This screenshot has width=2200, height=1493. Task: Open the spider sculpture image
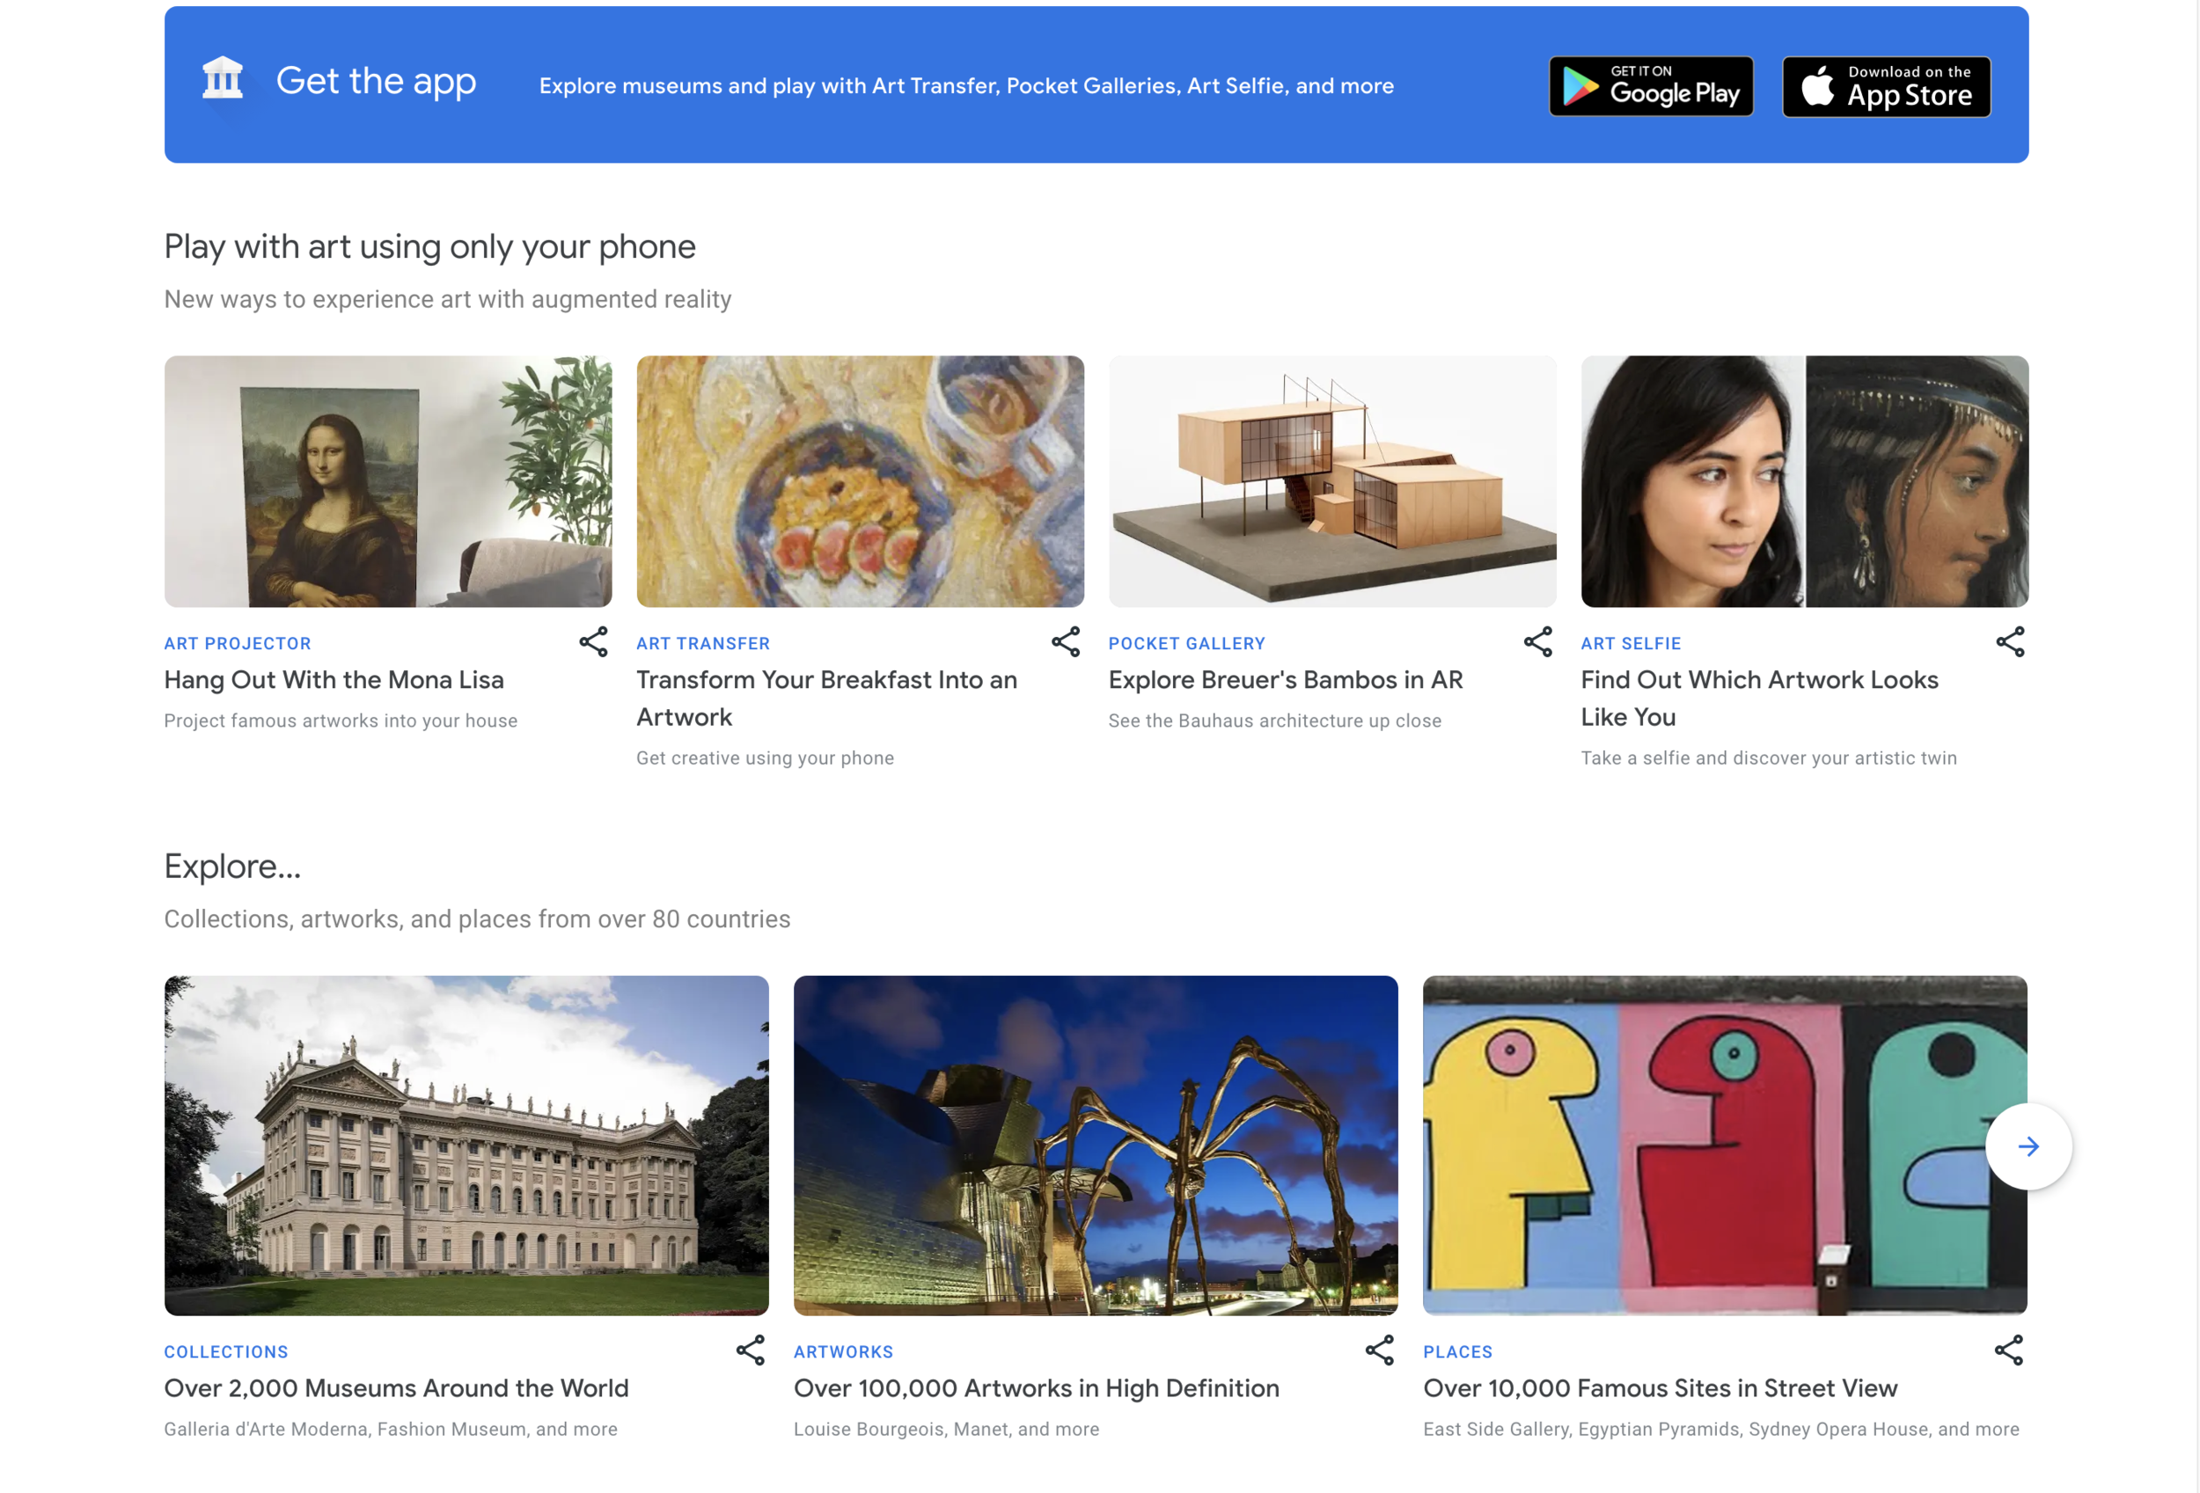1096,1145
